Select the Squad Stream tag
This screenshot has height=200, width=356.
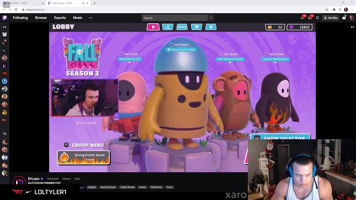(108, 187)
